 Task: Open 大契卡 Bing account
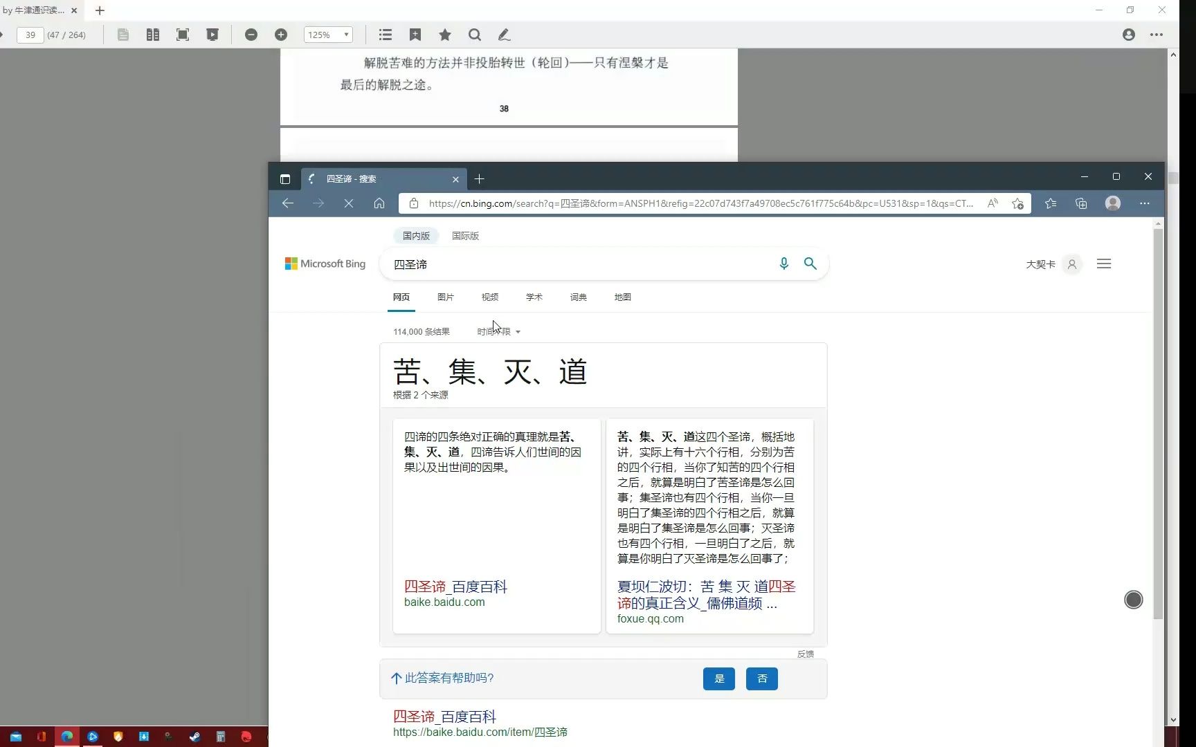coord(1053,264)
